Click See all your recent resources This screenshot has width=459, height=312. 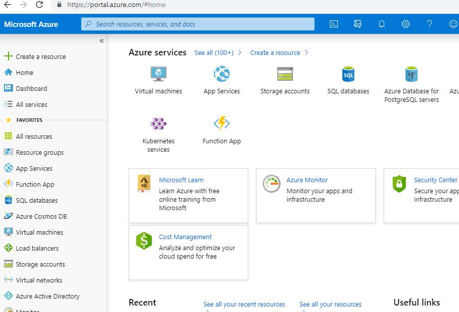coord(244,305)
